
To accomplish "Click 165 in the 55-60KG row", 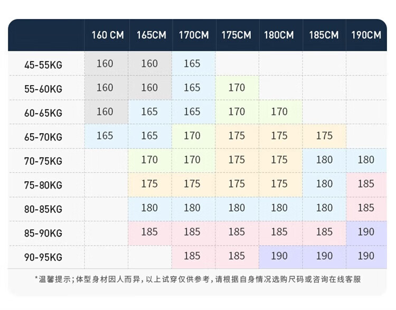I will (192, 88).
